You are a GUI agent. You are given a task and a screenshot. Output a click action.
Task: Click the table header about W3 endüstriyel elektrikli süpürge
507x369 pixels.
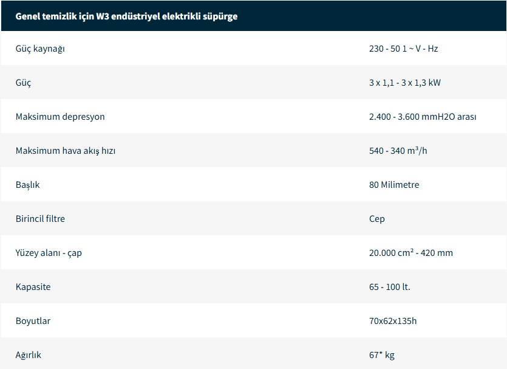click(126, 16)
